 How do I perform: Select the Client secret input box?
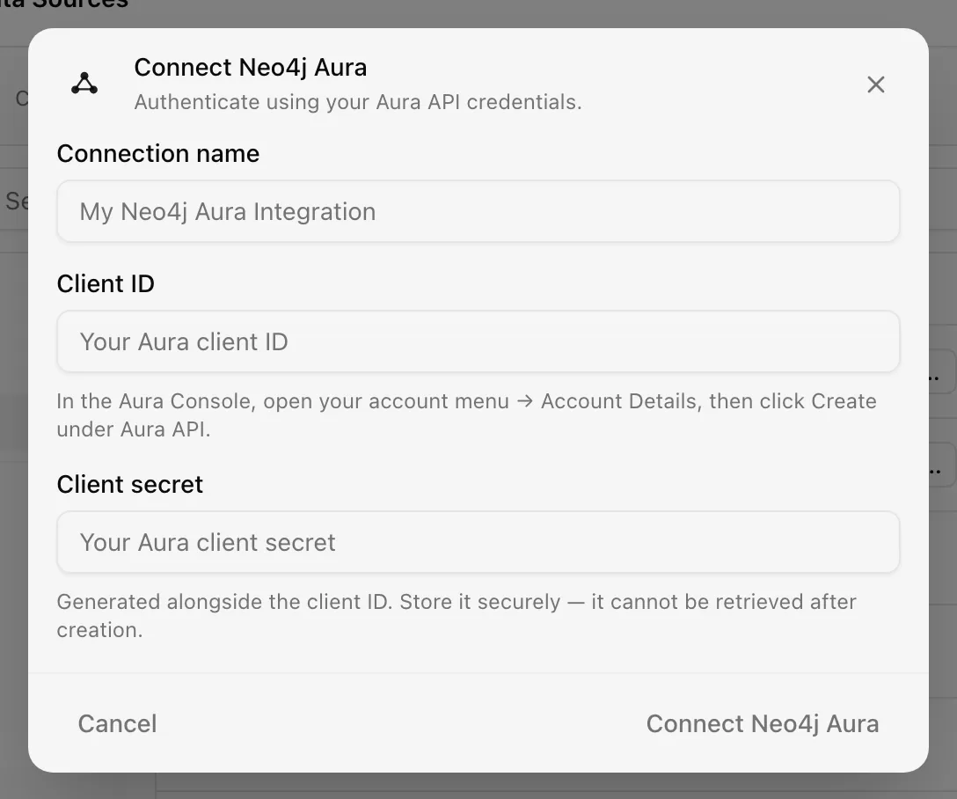[478, 542]
